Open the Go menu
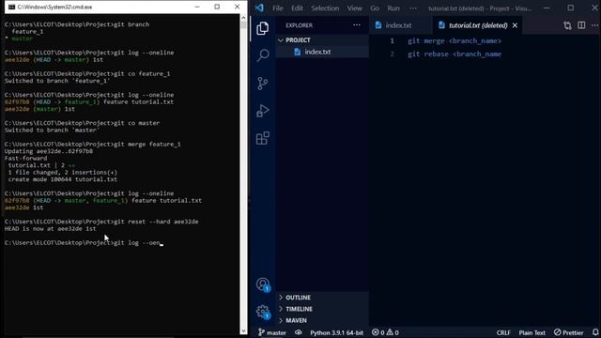The height and width of the screenshot is (338, 601). click(375, 8)
